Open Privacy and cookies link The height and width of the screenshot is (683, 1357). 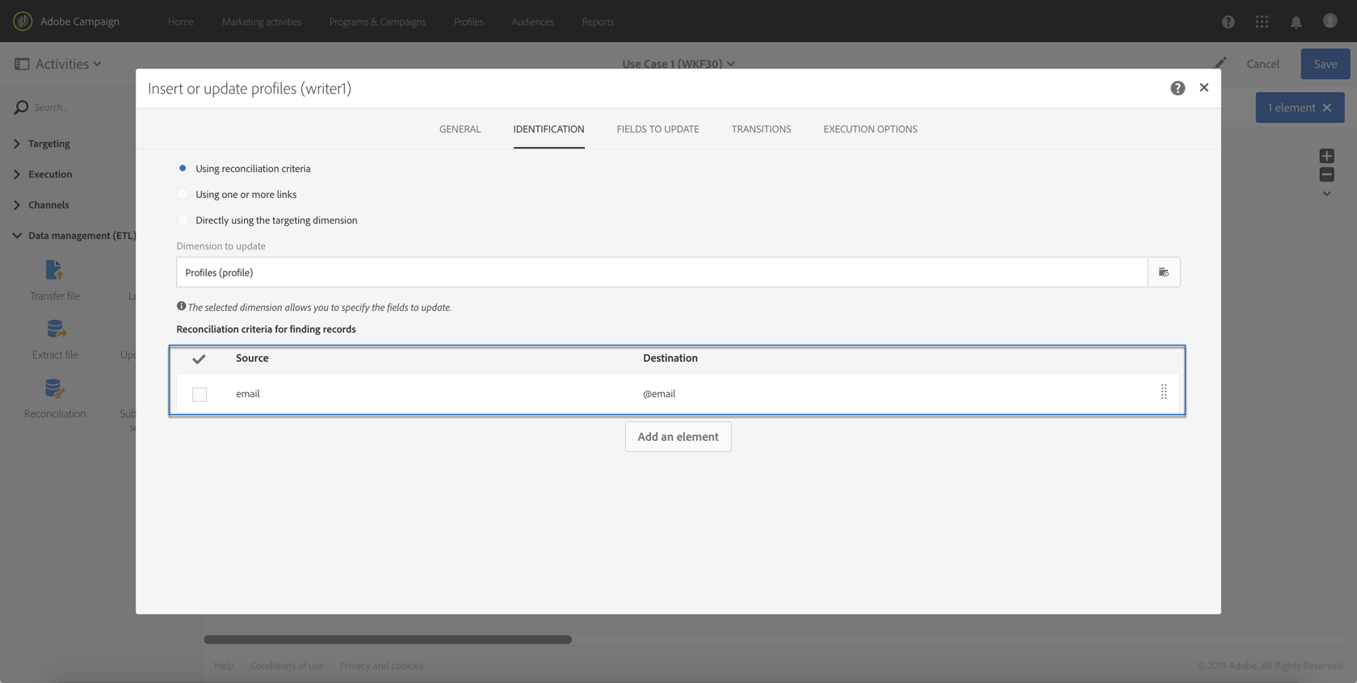pos(381,665)
